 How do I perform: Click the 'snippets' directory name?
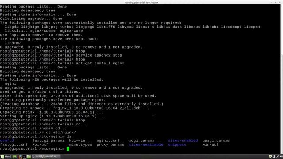point(177,144)
